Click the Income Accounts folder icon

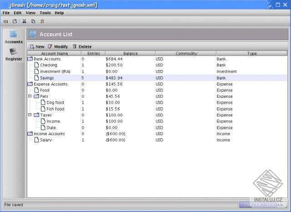pyautogui.click(x=30, y=134)
